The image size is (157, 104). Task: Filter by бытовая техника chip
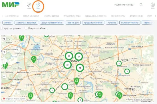(x=130, y=23)
